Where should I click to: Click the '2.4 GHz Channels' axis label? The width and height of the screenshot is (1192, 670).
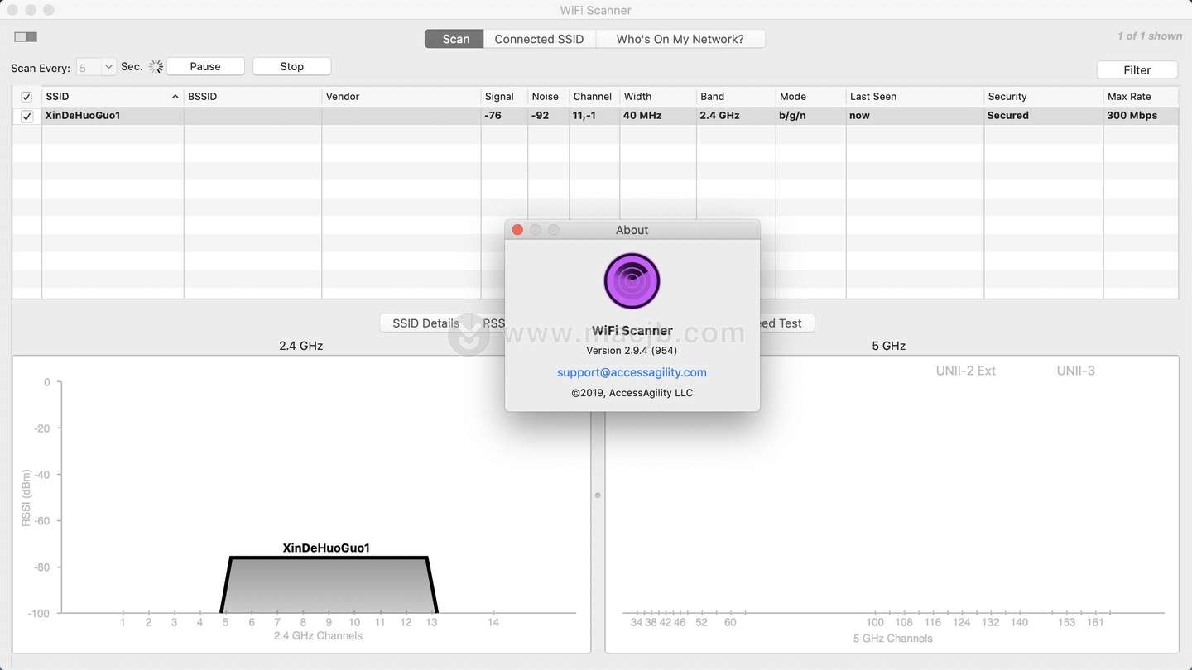pos(318,636)
